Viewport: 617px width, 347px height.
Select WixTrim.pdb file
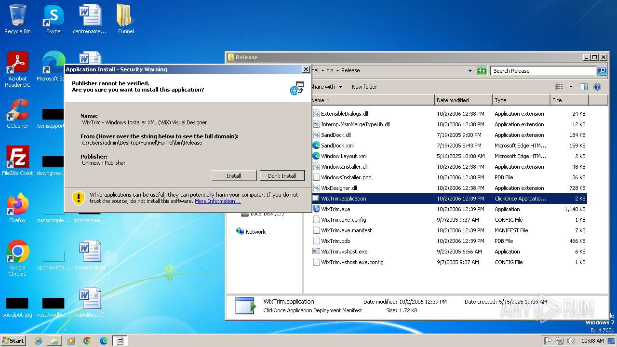[335, 241]
